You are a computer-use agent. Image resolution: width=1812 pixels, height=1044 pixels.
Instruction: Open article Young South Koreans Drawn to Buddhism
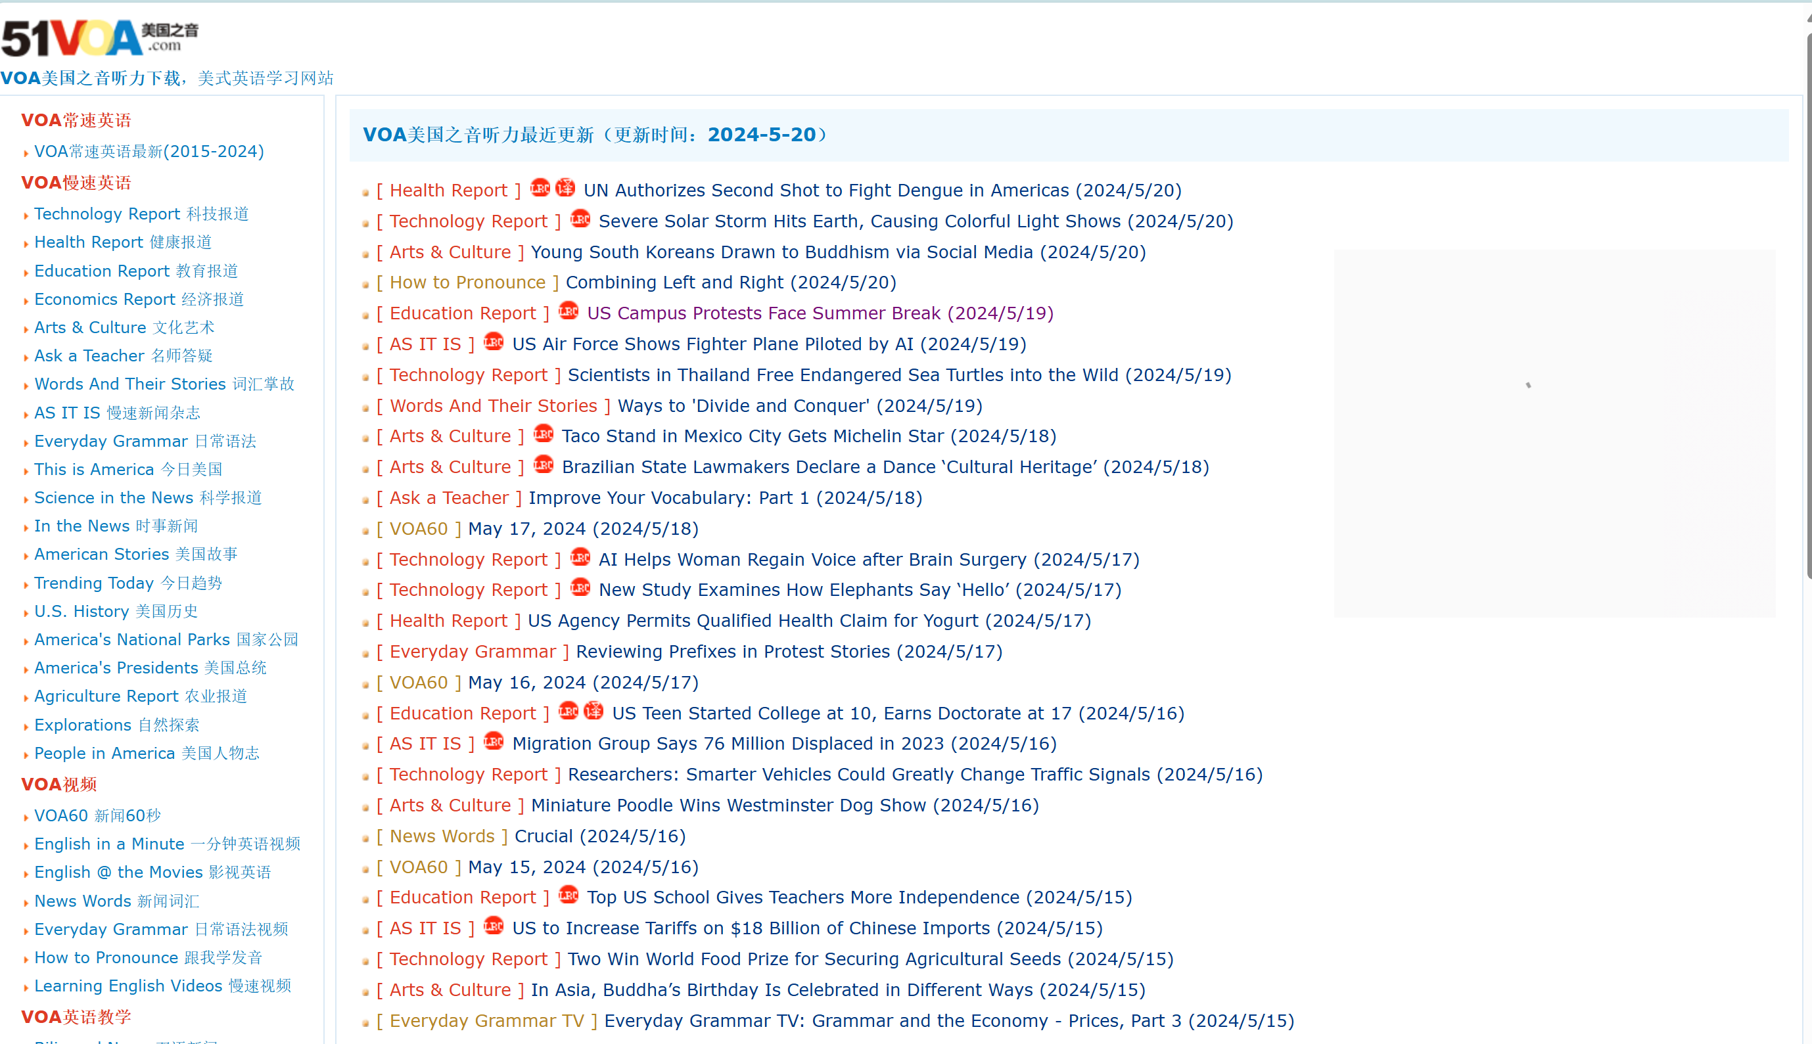pyautogui.click(x=838, y=252)
